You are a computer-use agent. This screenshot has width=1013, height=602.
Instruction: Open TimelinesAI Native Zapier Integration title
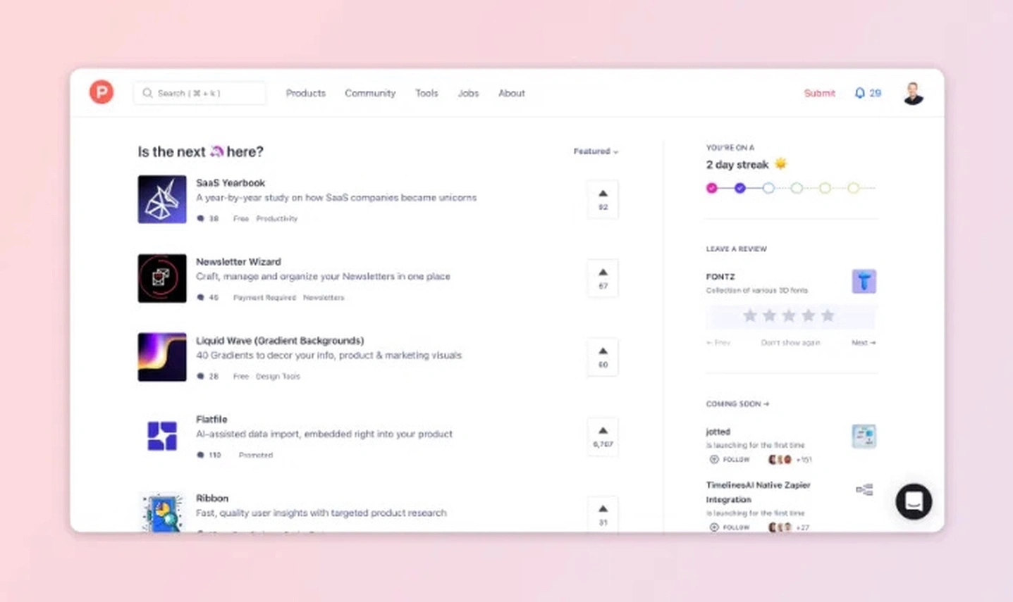coord(758,492)
